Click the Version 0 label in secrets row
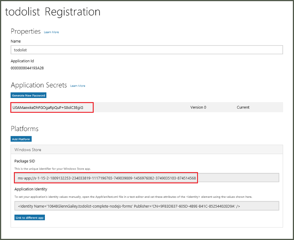 tap(198, 107)
